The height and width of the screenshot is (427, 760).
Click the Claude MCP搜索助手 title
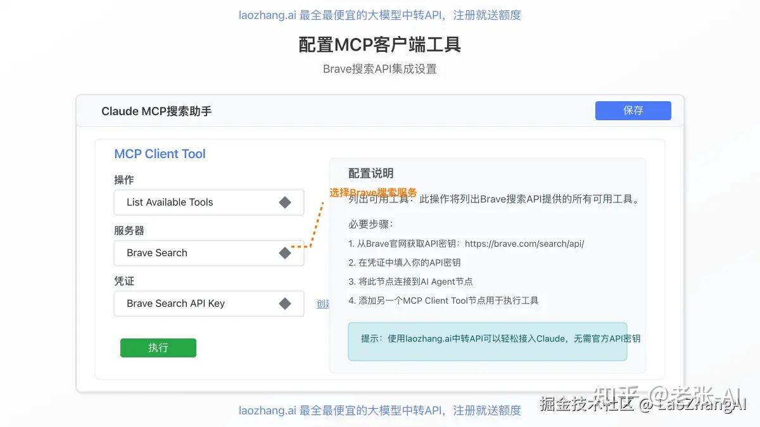click(156, 111)
